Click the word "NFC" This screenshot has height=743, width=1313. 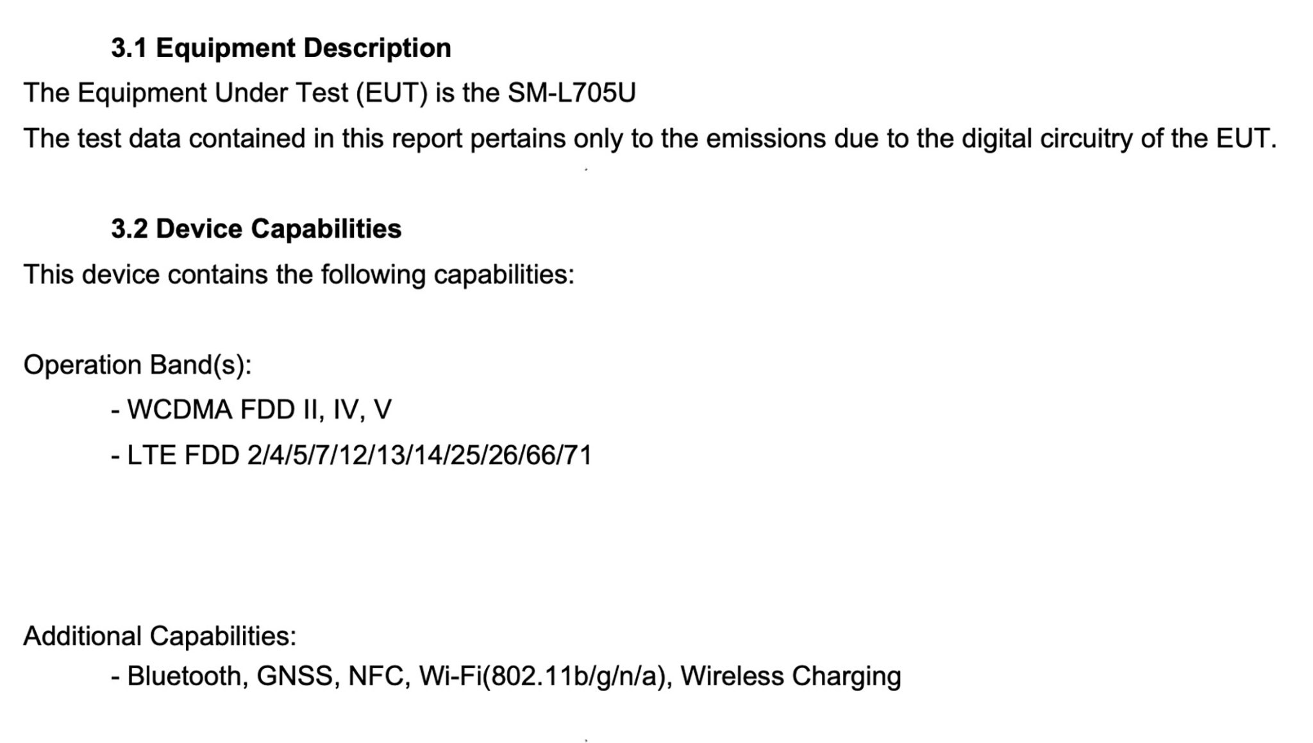375,676
